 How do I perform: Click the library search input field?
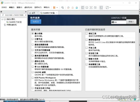(13, 15)
